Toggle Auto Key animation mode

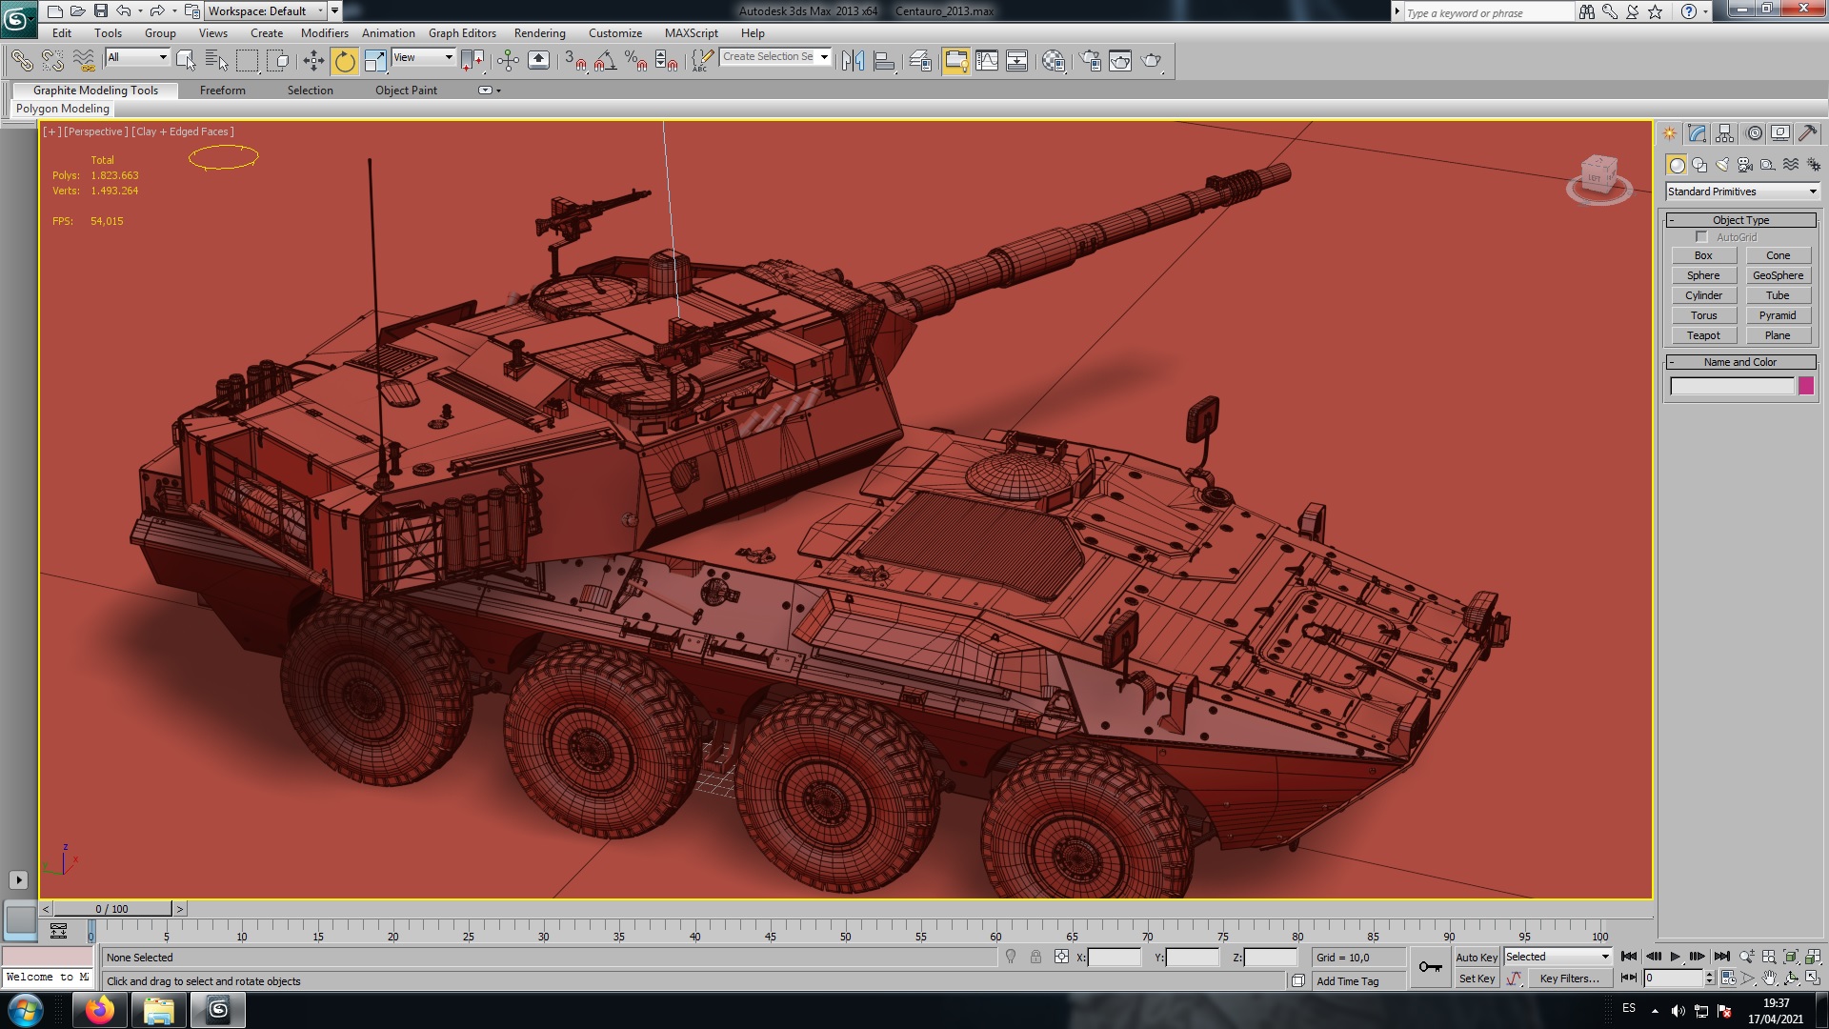(1476, 958)
